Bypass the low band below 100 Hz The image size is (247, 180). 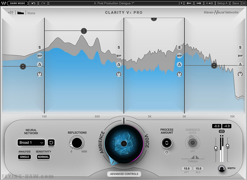tap(40, 56)
